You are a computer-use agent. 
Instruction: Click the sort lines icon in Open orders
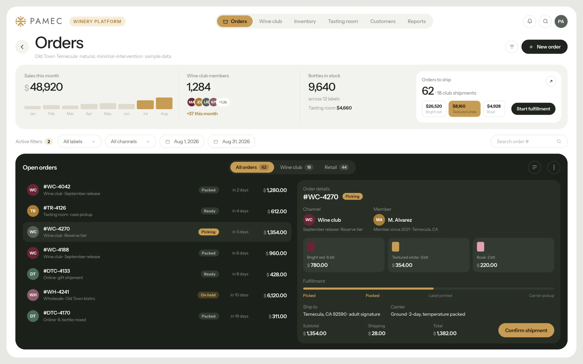tap(534, 167)
